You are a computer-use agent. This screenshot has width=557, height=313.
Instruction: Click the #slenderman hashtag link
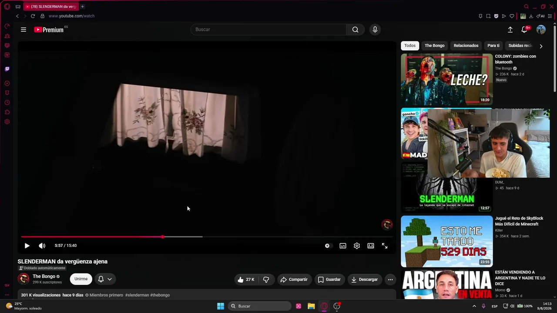(137, 295)
